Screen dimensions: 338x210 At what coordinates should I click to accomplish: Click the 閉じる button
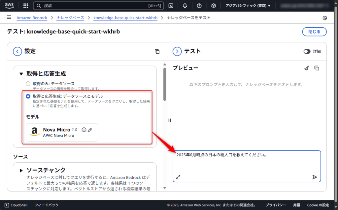314,32
